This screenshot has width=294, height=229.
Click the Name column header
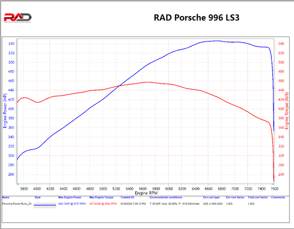6,197
